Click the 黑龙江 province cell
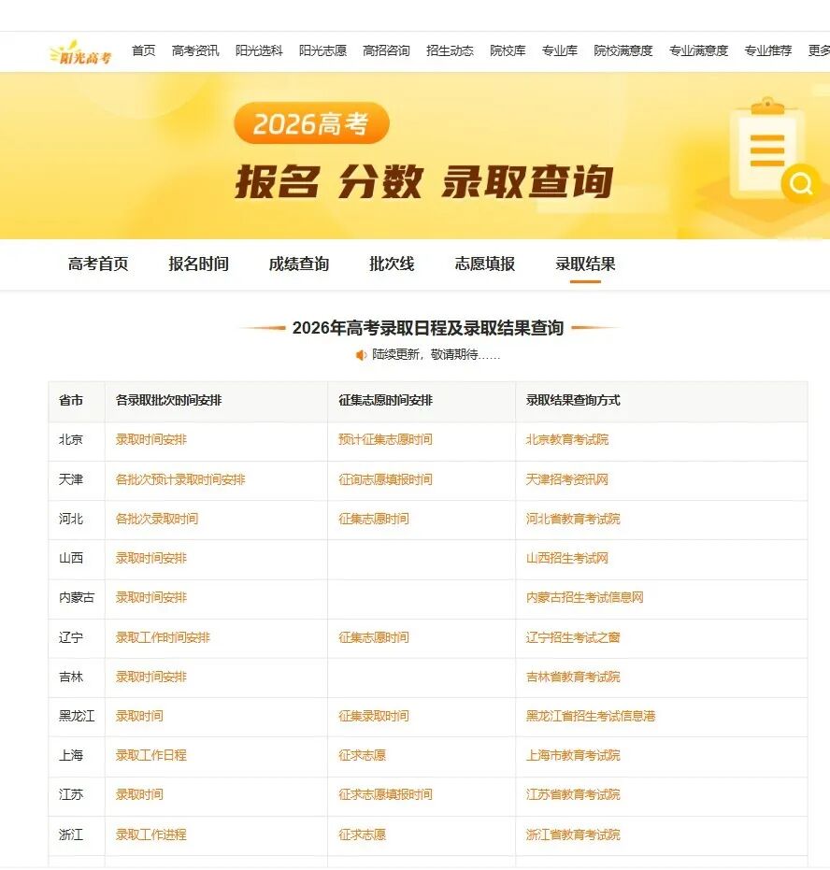This screenshot has height=870, width=830. (77, 717)
